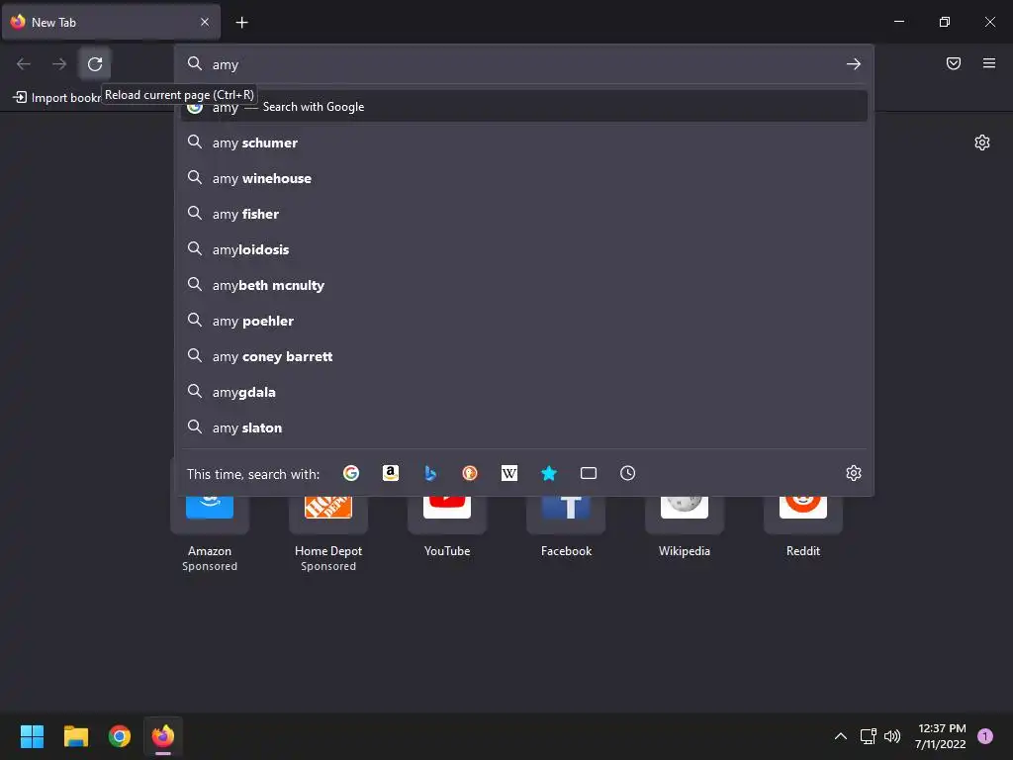Viewport: 1013px width, 760px height.
Task: Search this time with Wikipedia icon
Action: 509,473
